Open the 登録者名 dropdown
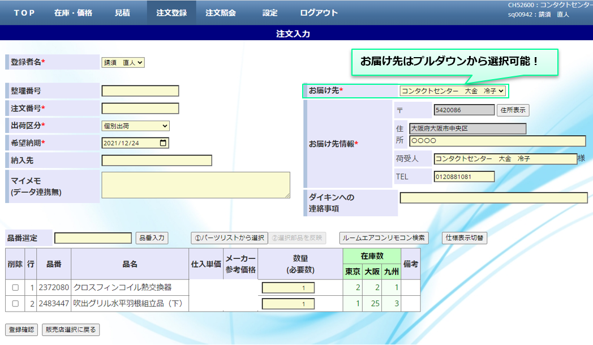Viewport: 593px width, 345px height. tap(123, 63)
